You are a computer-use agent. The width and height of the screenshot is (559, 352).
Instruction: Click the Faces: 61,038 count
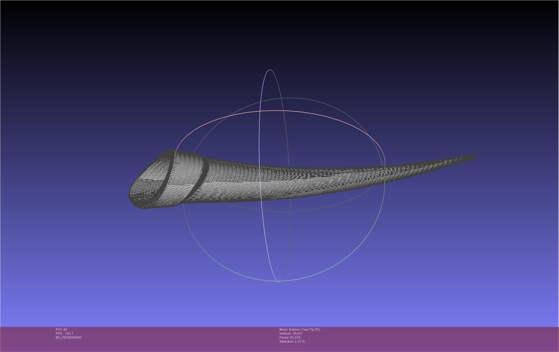[x=290, y=338]
